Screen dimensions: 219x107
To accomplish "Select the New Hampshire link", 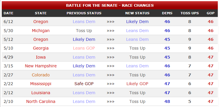I will click(41, 66).
